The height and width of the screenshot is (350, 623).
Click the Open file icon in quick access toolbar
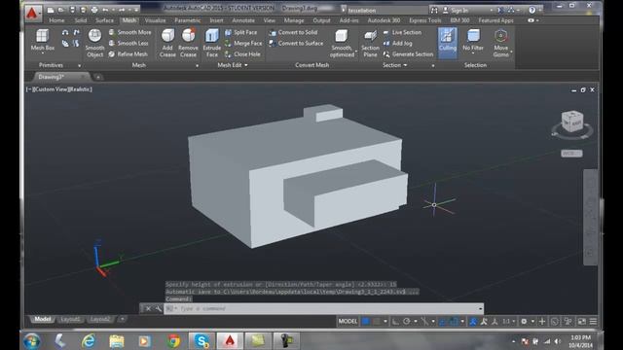61,10
